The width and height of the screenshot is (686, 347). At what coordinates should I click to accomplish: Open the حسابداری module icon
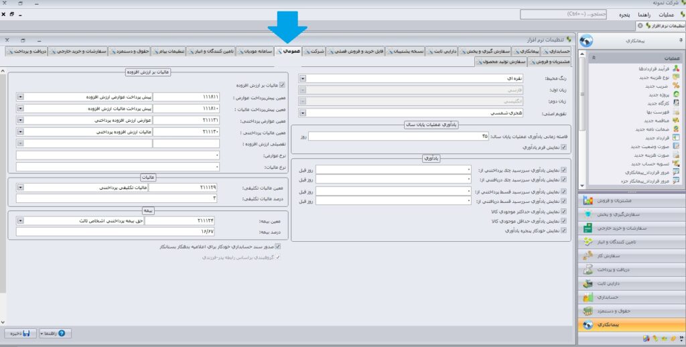[x=588, y=297]
